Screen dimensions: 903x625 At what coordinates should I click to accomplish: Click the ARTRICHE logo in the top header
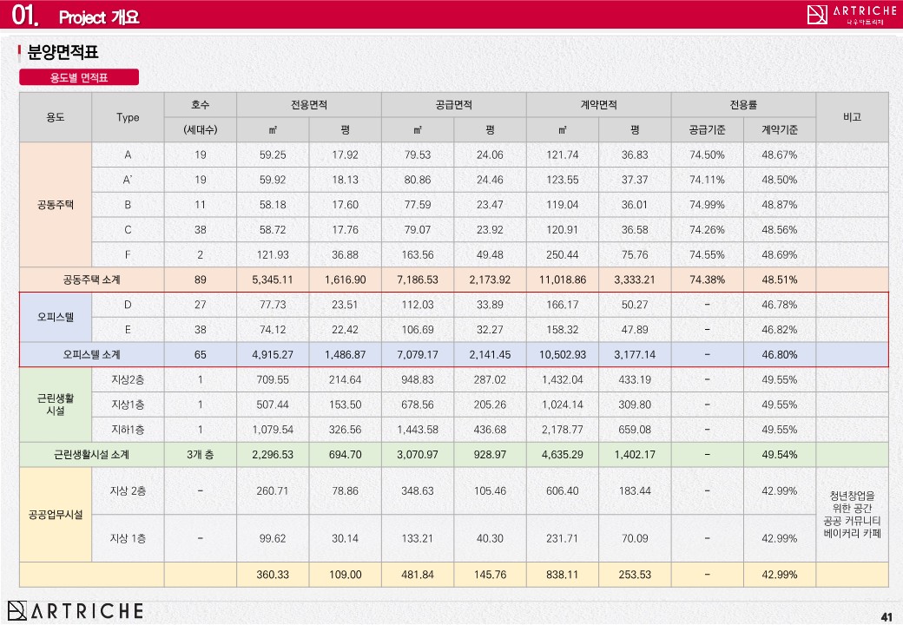click(x=851, y=14)
